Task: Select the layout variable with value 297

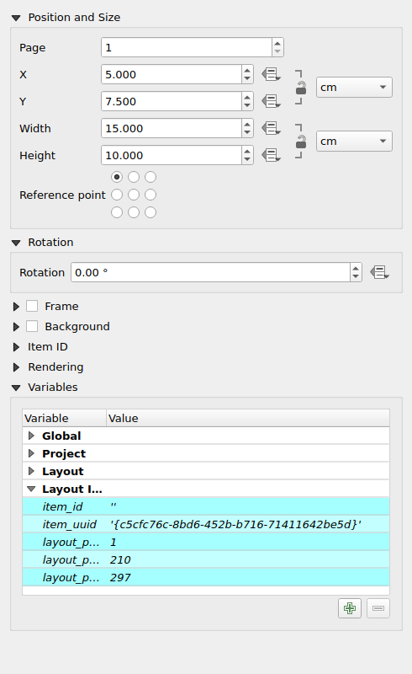Action: tap(206, 577)
